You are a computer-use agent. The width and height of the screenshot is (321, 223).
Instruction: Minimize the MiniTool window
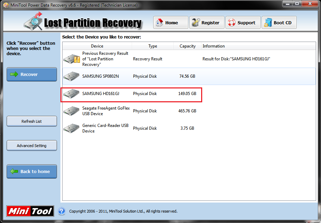tap(287, 4)
